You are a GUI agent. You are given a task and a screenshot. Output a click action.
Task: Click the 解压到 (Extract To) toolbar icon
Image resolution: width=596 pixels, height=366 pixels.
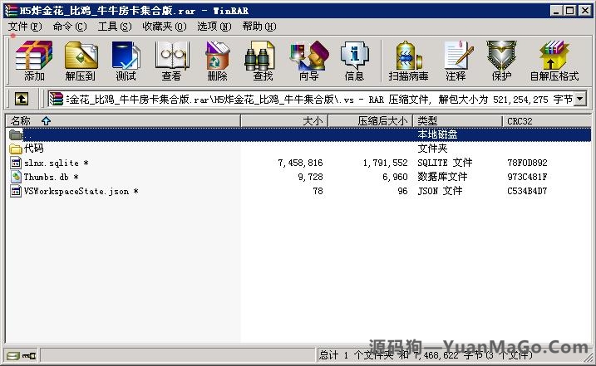tap(81, 56)
